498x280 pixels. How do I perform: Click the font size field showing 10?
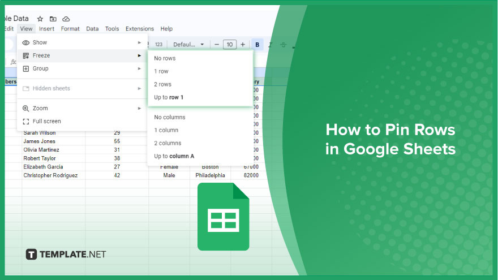coord(230,45)
